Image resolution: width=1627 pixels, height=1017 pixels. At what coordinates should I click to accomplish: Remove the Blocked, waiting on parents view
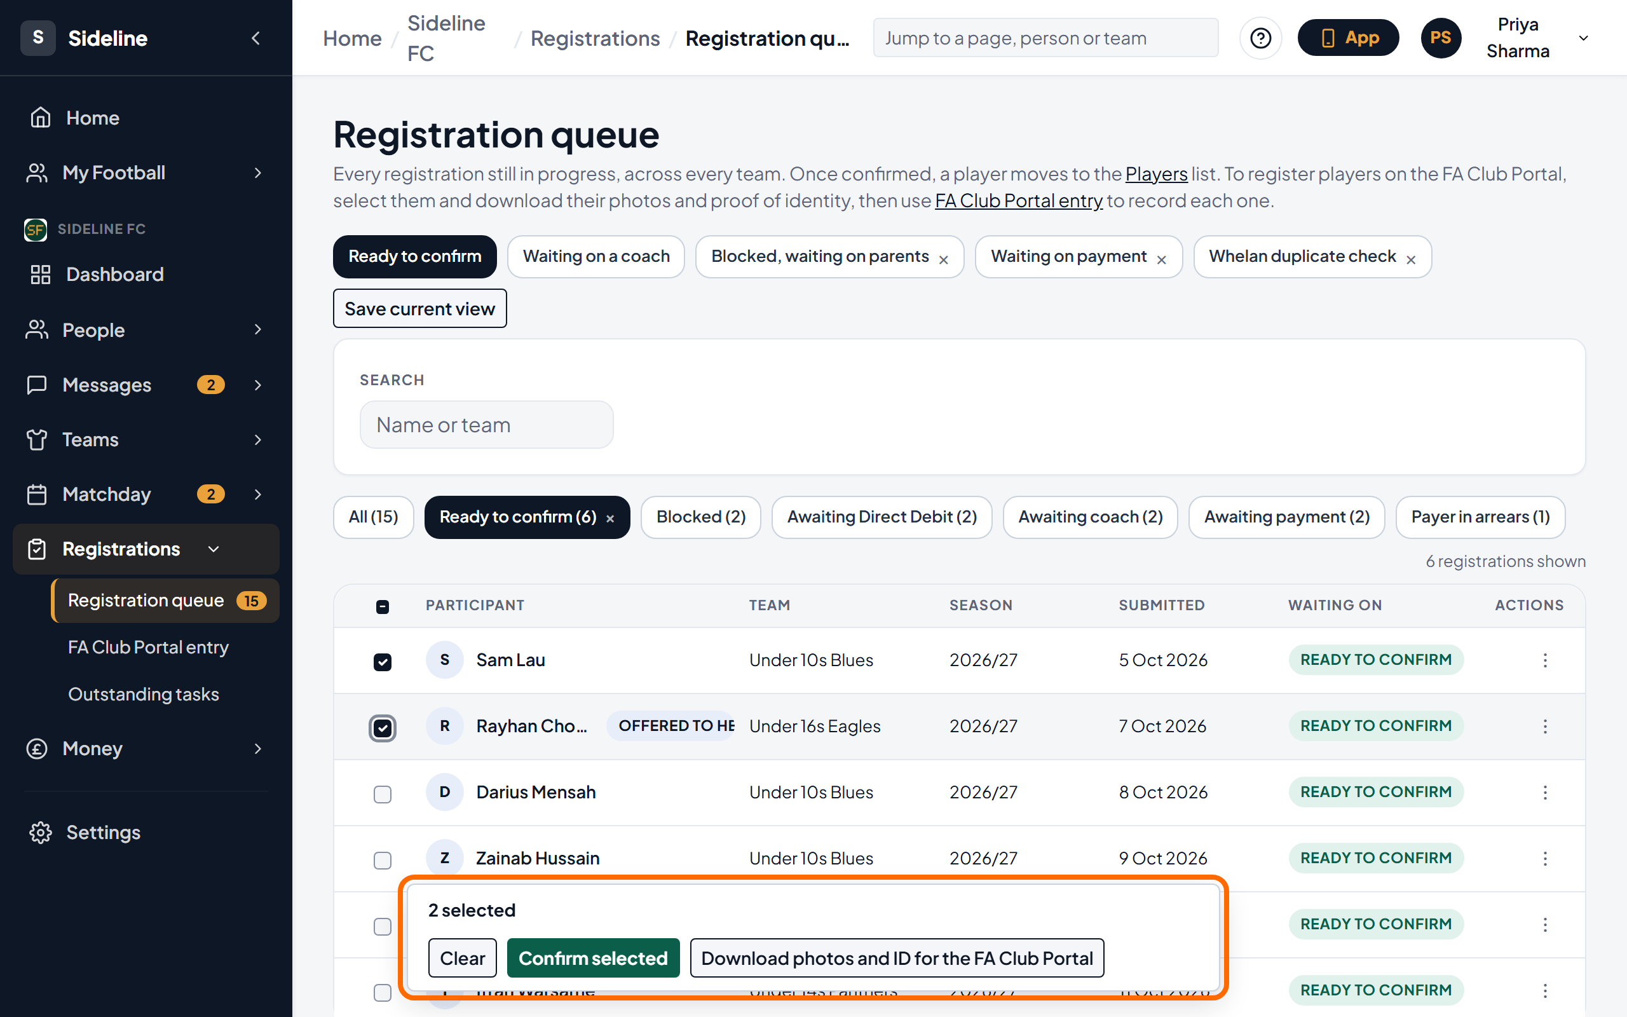coord(943,259)
